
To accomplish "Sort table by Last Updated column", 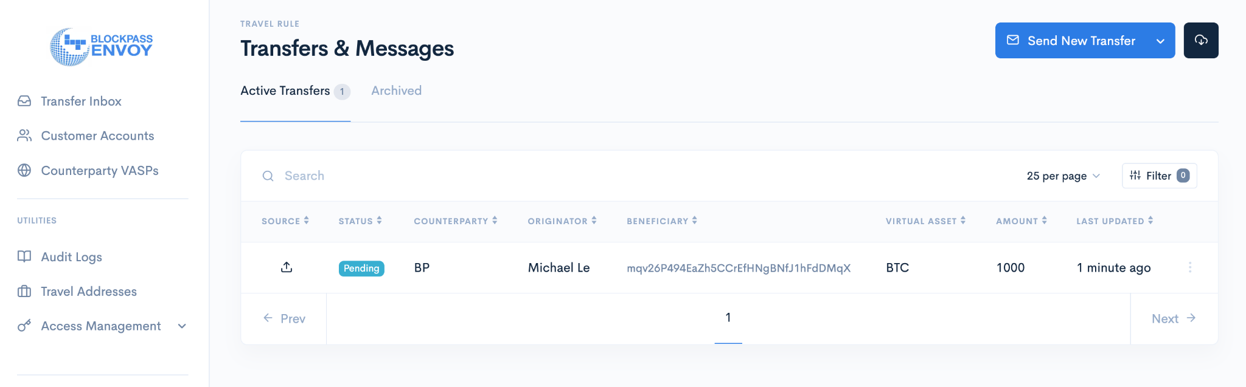I will pos(1114,221).
